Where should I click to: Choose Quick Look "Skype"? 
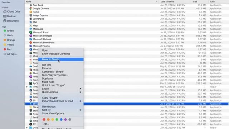61,85
